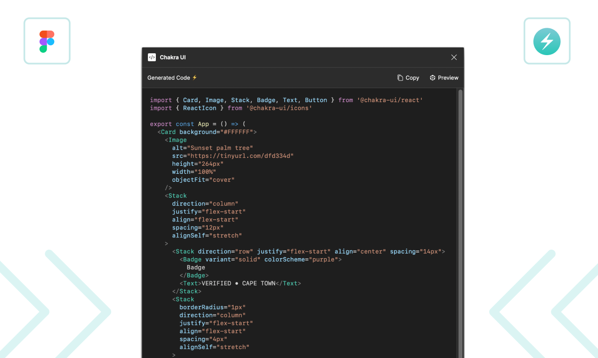Click the lightning emoji after Generated Code
The width and height of the screenshot is (598, 358).
pos(194,78)
